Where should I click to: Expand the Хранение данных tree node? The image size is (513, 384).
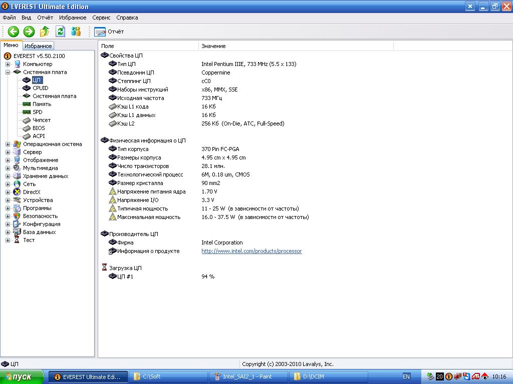8,176
